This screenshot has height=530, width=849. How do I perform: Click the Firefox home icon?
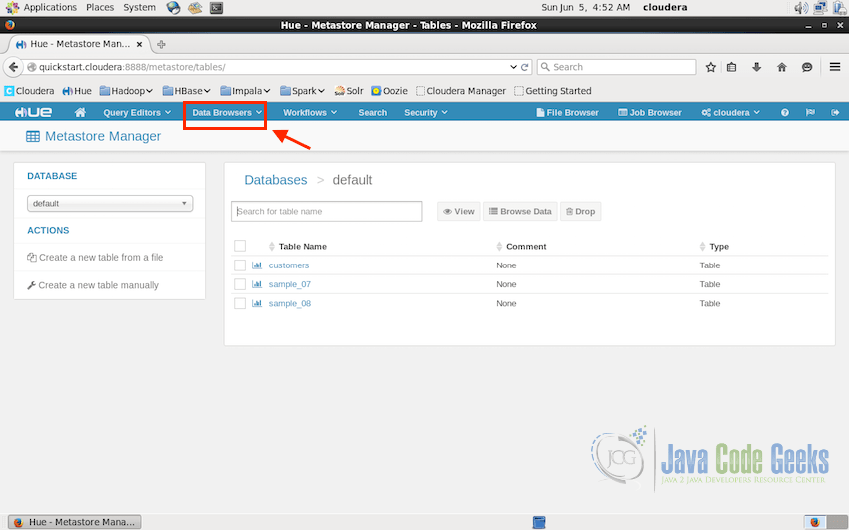pyautogui.click(x=781, y=67)
